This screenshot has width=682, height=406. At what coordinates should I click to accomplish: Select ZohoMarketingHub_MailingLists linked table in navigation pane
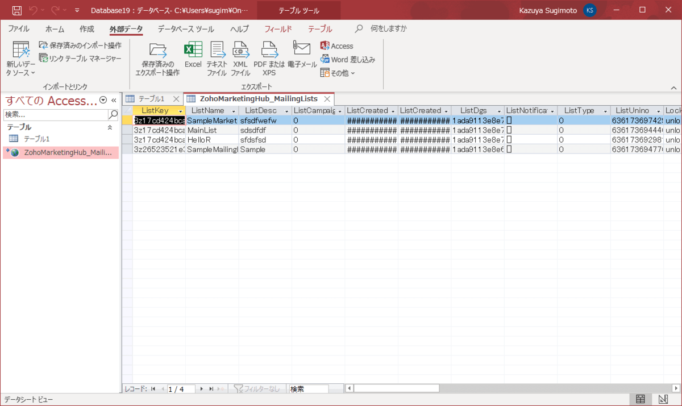60,152
